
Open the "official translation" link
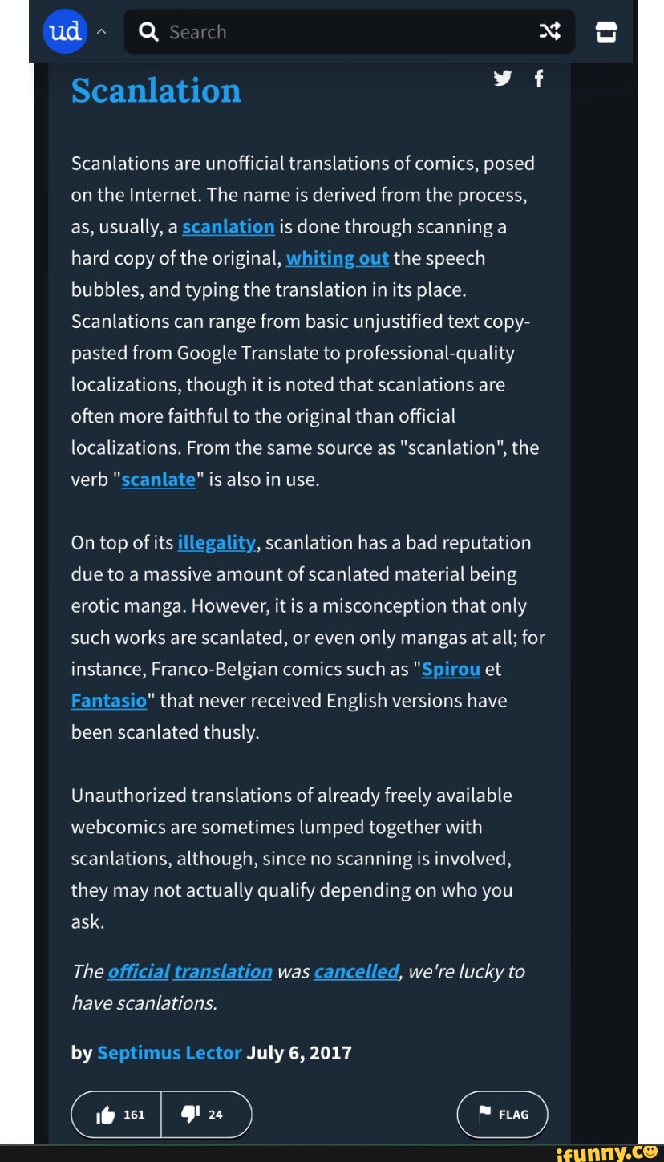click(x=190, y=971)
